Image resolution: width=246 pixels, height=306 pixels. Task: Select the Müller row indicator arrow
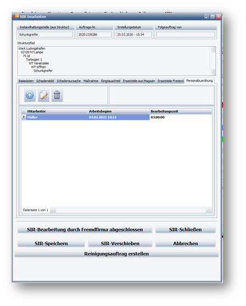coord(24,117)
